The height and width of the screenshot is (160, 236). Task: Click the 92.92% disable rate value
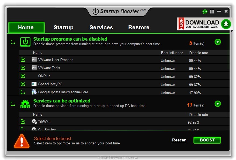pos(193,122)
